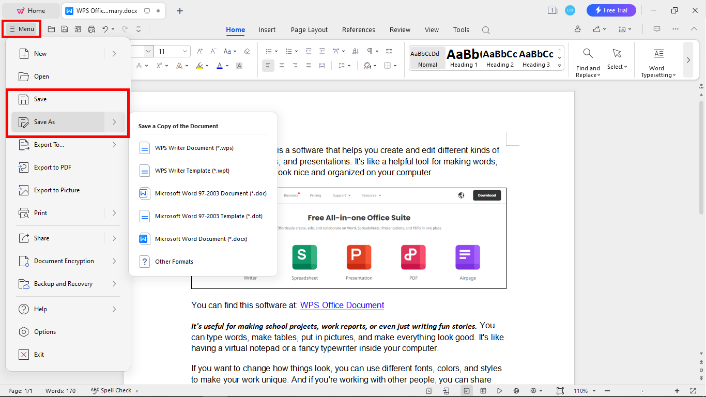Select the Clear Formatting eraser icon
The height and width of the screenshot is (397, 706).
pyautogui.click(x=247, y=52)
